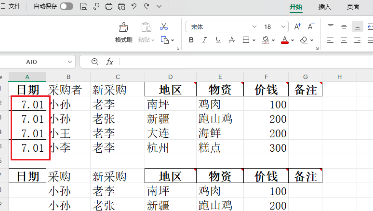
Task: Center text horizontally
Action: [x=344, y=40]
